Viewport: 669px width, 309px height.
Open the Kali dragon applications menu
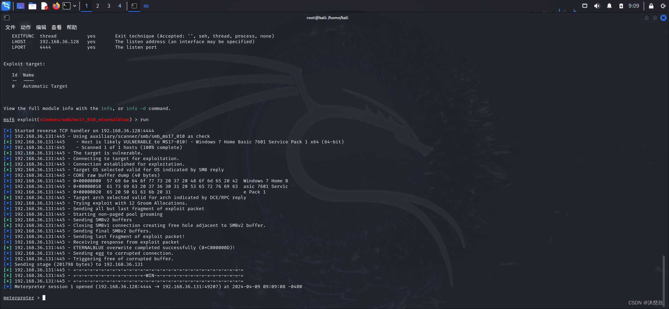pos(6,6)
